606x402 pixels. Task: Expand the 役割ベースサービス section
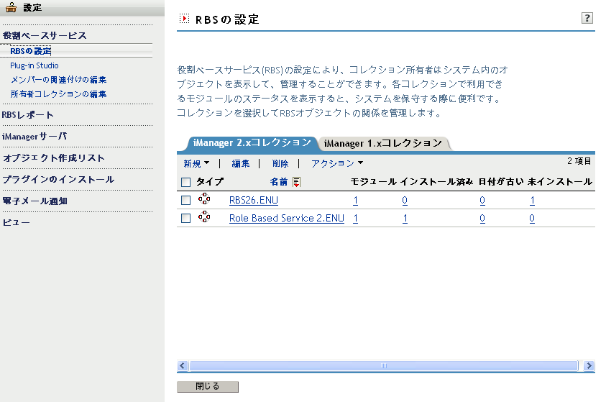[x=45, y=35]
